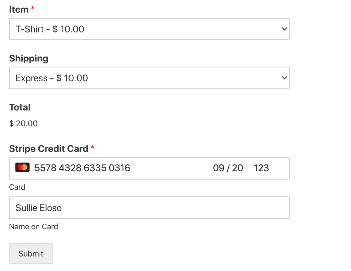
Task: Click the CVC field showing 123
Action: pos(261,168)
